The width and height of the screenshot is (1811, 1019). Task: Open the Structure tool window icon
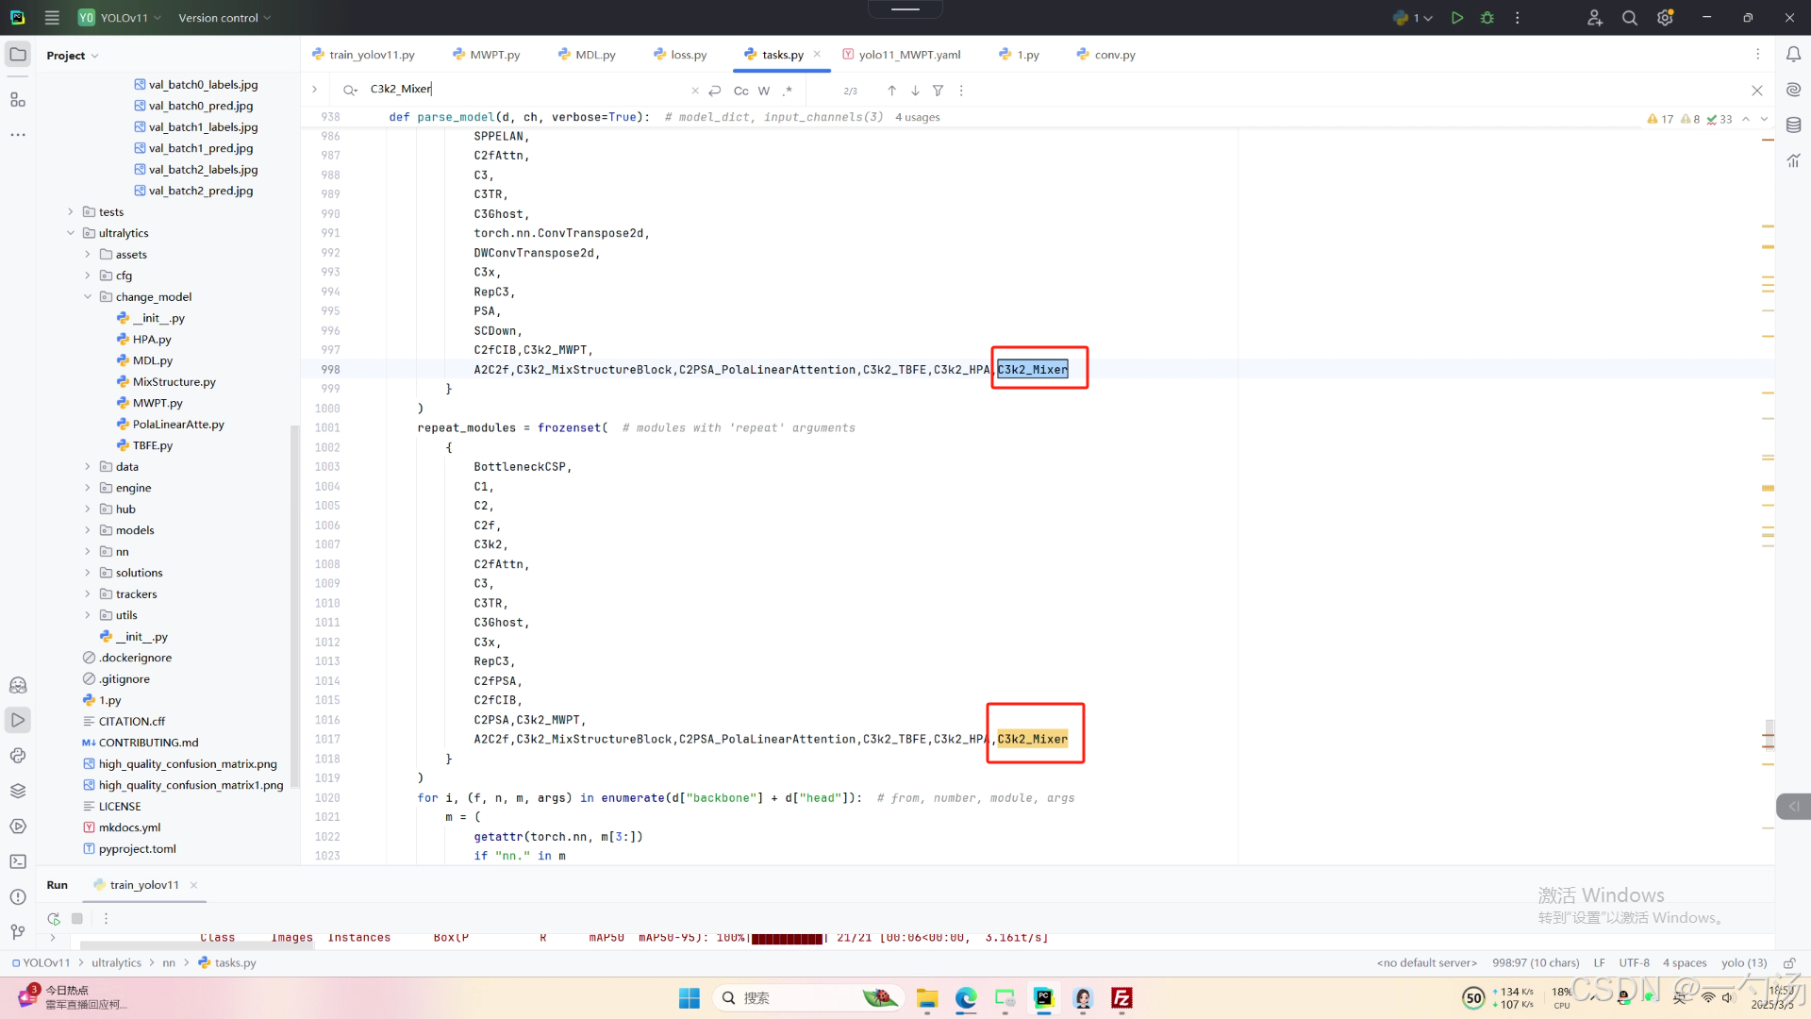click(x=18, y=99)
